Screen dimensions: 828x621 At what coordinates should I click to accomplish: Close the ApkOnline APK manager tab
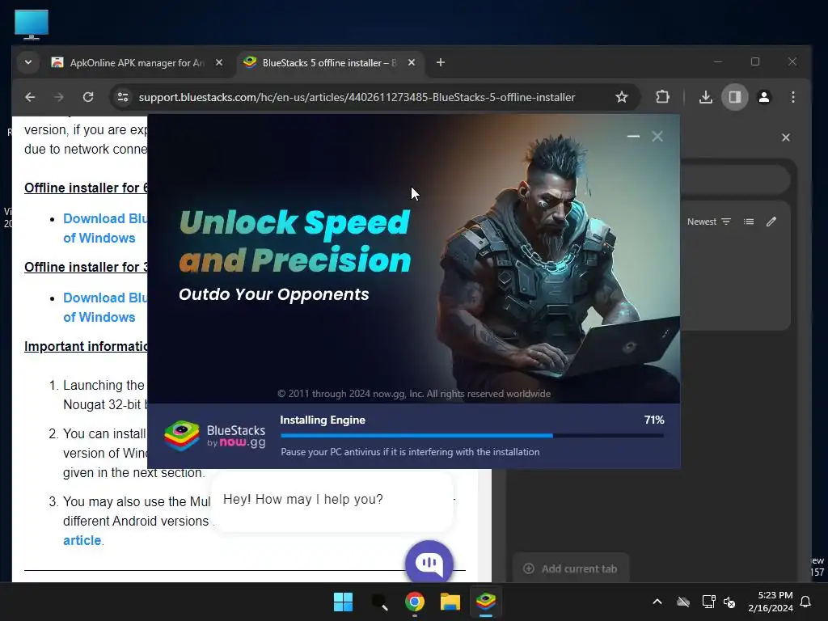point(219,62)
